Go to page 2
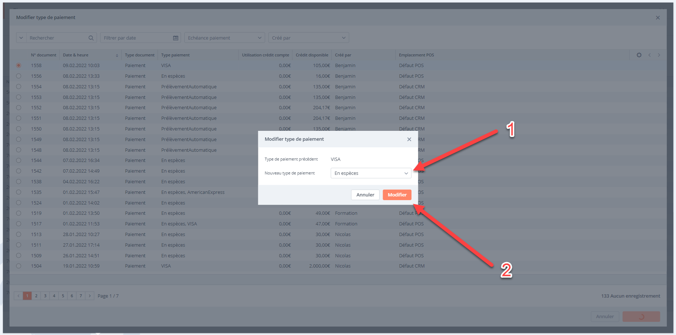676x335 pixels. pos(36,296)
